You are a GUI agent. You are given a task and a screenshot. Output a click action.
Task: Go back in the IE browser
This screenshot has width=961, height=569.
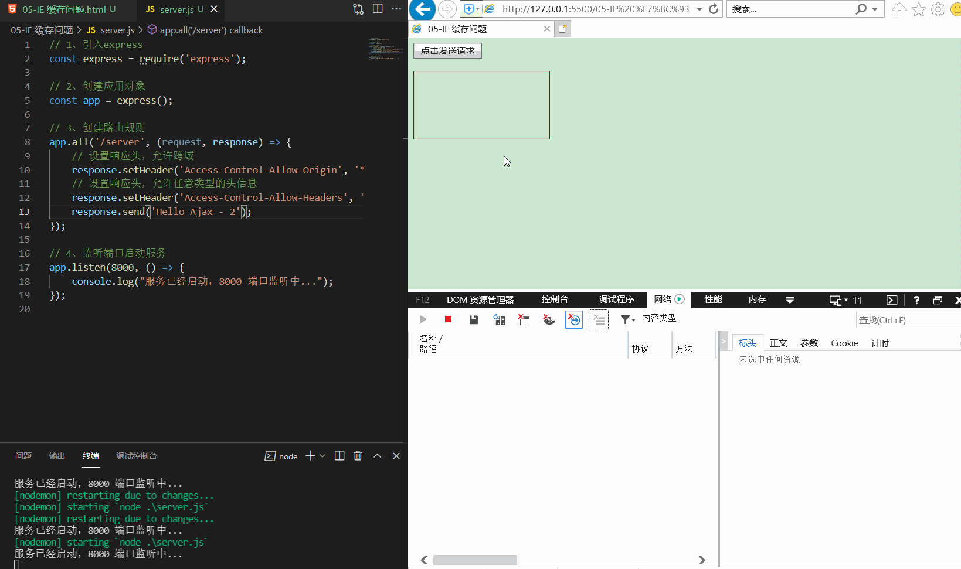point(422,9)
